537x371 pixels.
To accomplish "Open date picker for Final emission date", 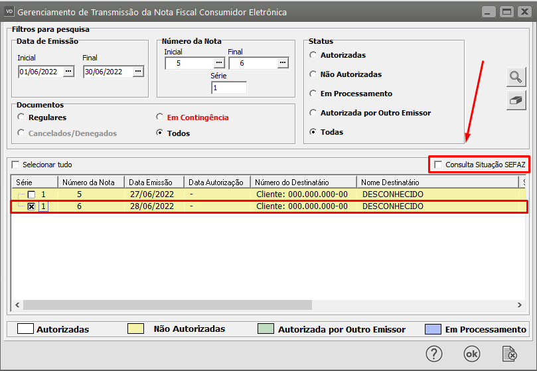I will [x=138, y=71].
